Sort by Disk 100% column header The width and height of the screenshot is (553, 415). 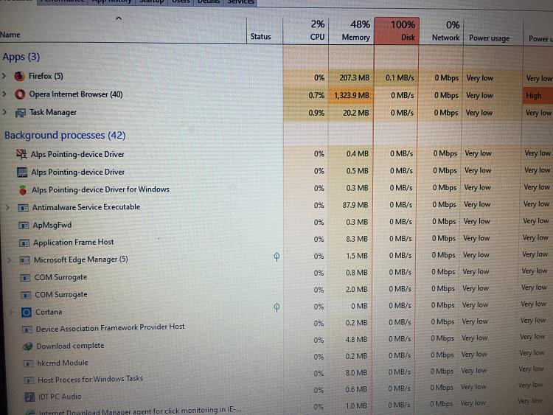tap(397, 30)
